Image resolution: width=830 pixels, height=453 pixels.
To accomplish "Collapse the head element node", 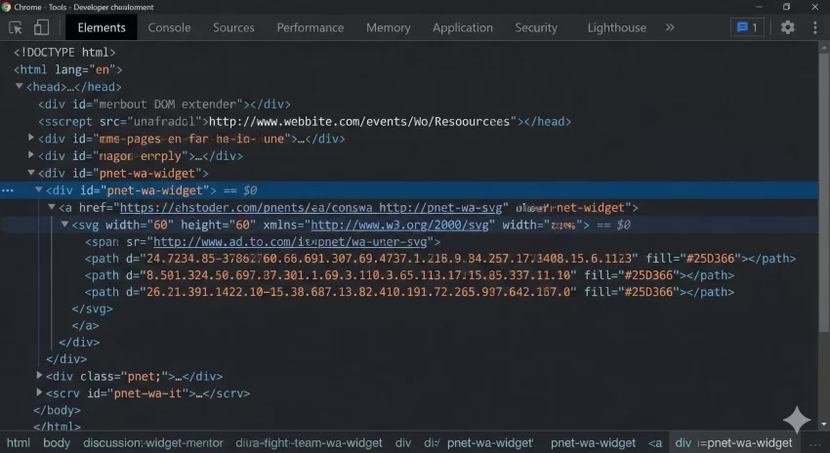I will [20, 87].
